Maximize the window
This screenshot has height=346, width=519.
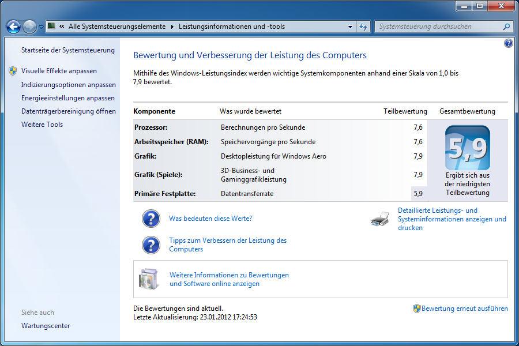(x=480, y=6)
